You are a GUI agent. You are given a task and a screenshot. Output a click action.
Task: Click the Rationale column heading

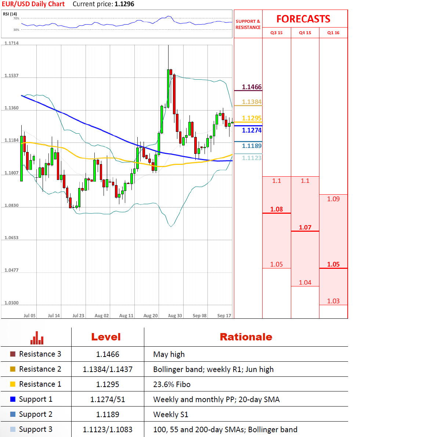(x=246, y=337)
